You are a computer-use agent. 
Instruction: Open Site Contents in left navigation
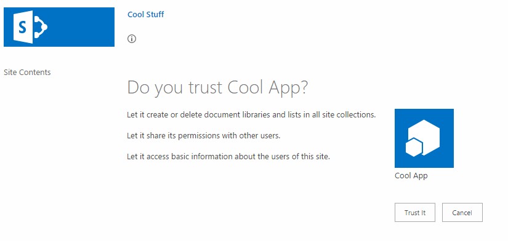tap(27, 72)
